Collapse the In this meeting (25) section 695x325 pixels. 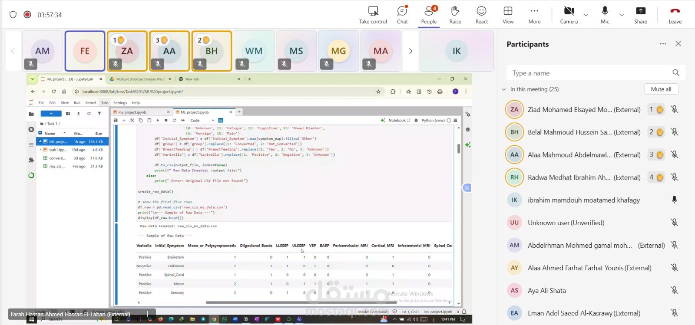pyautogui.click(x=504, y=89)
